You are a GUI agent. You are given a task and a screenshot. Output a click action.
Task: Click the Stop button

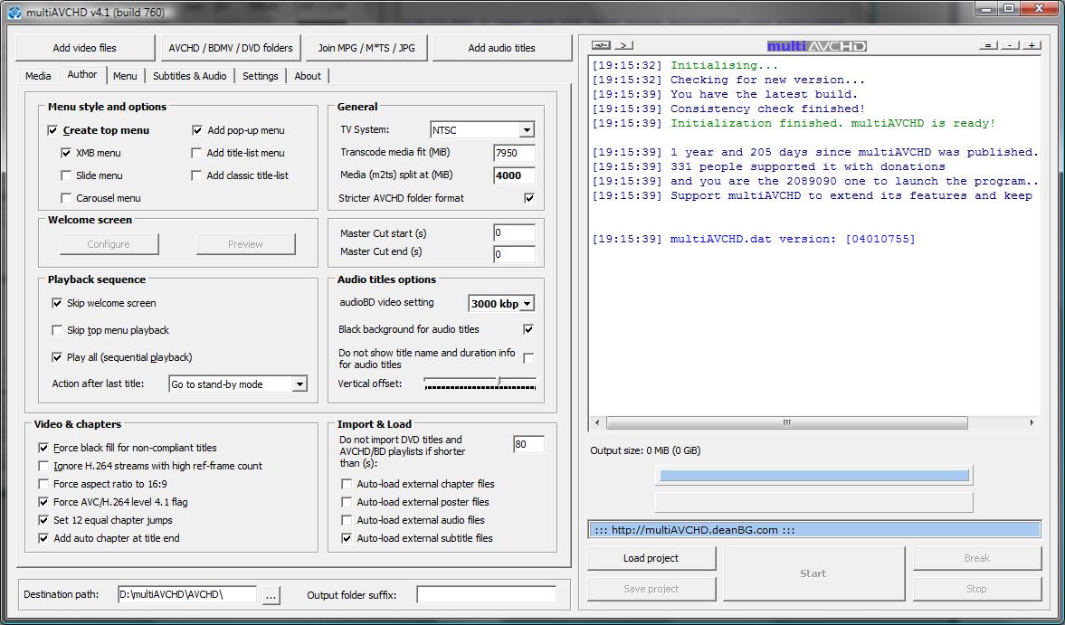(976, 589)
